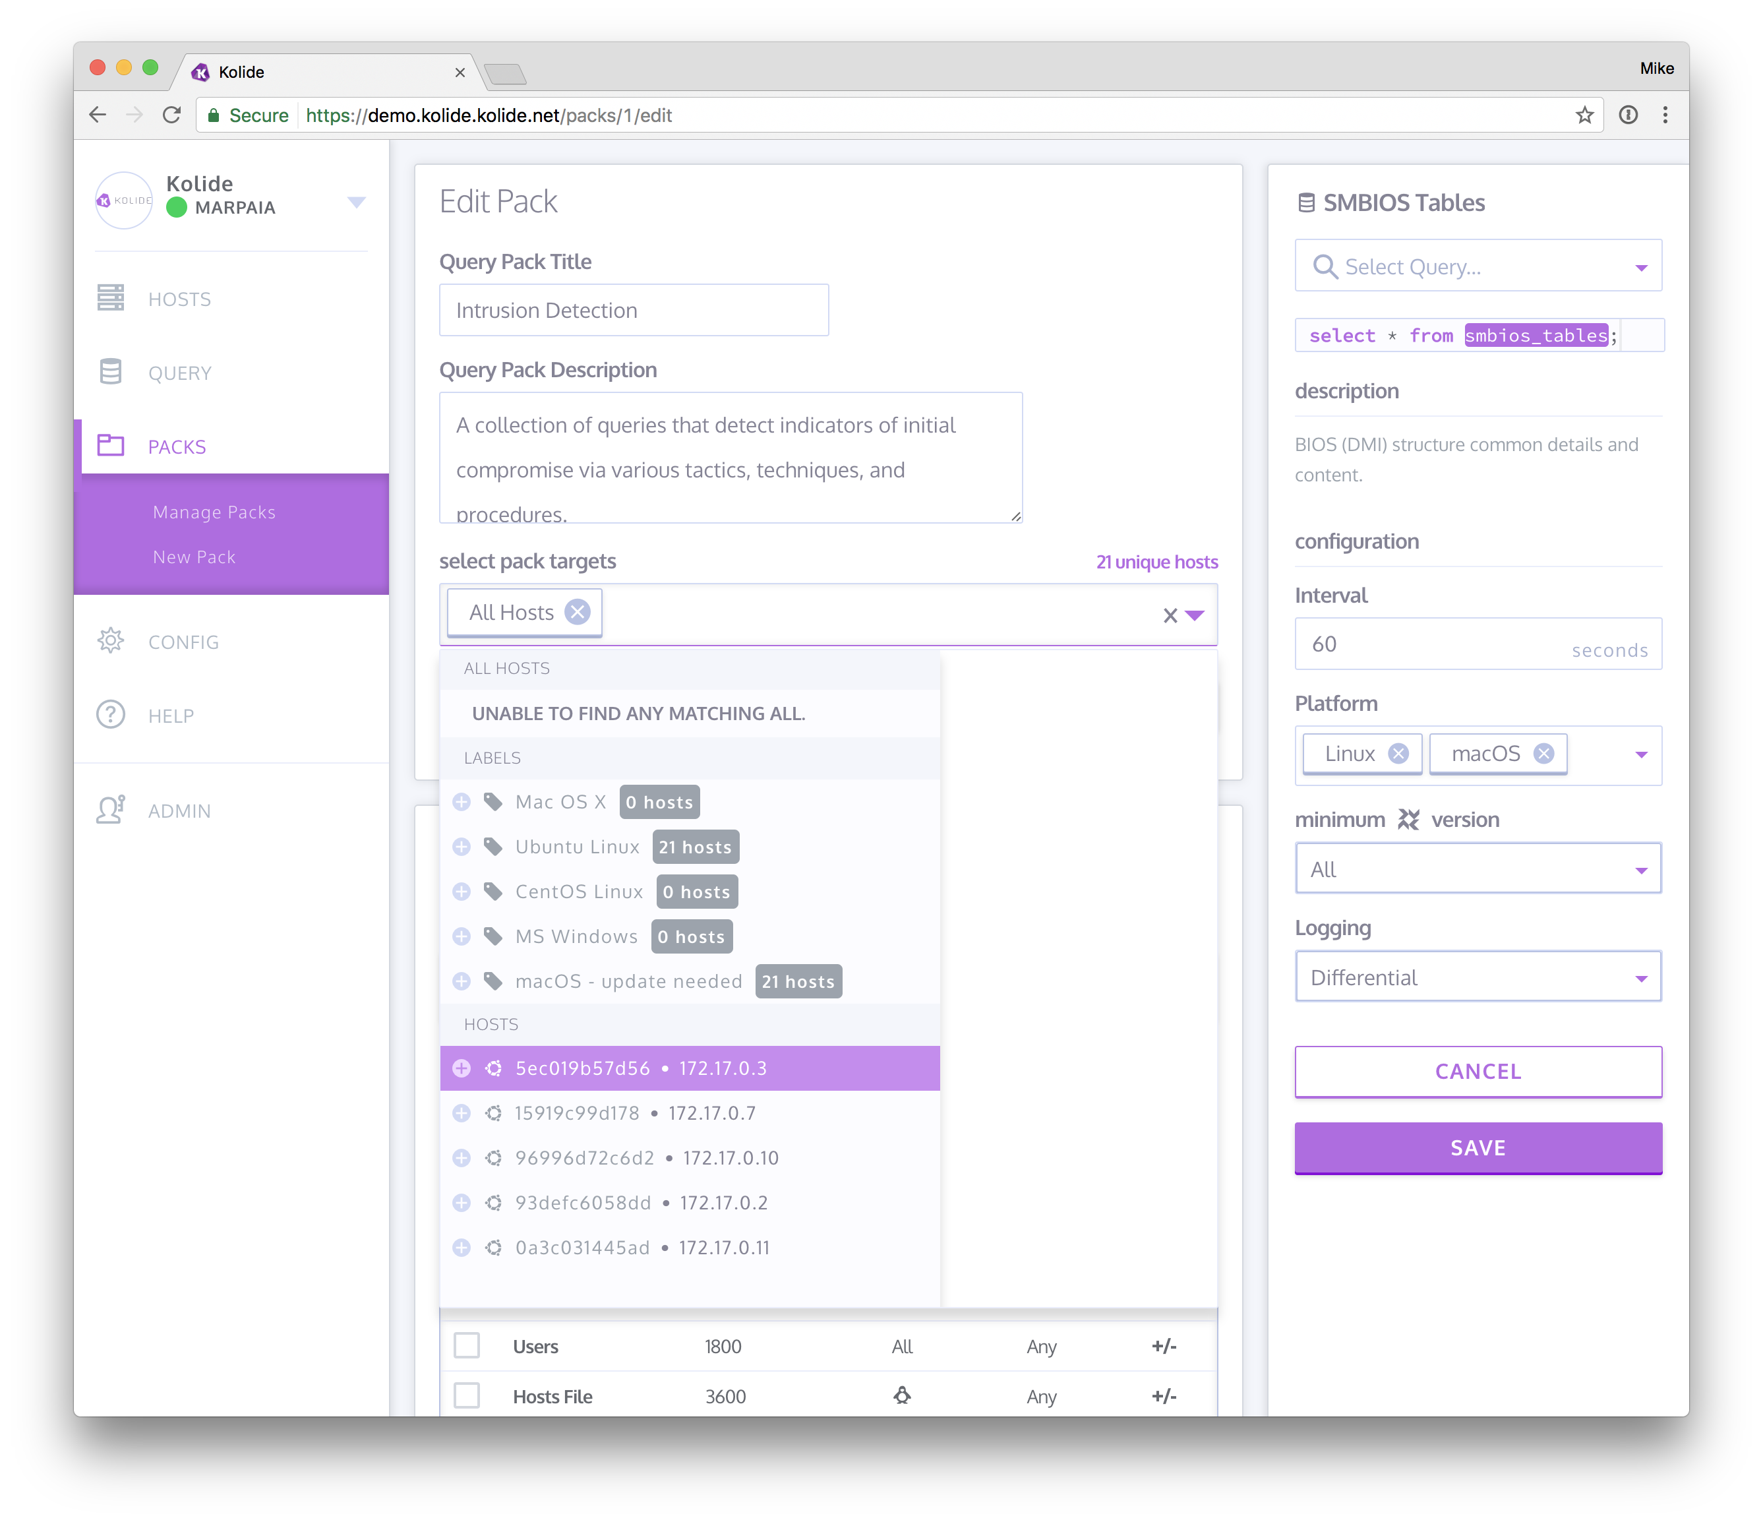Open the Logging type dropdown

[x=1478, y=976]
